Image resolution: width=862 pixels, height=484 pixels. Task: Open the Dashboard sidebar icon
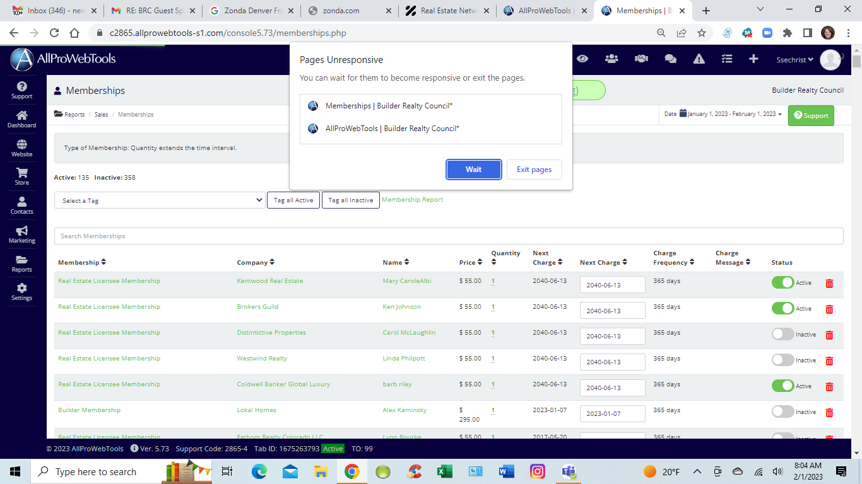point(21,119)
